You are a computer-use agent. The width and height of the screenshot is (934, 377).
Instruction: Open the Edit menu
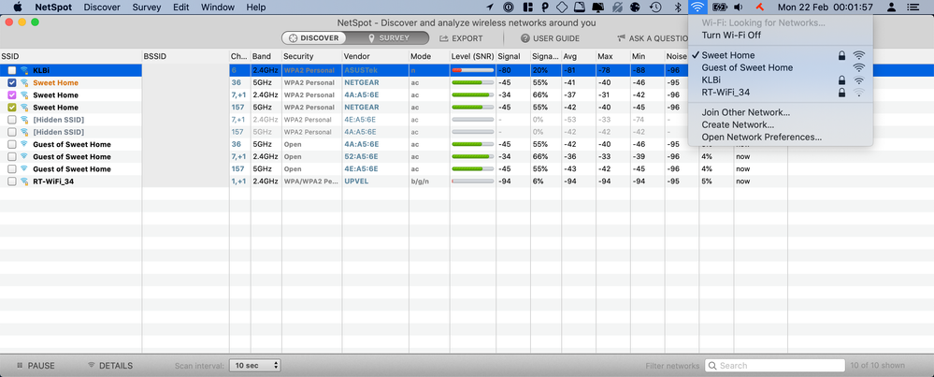point(181,7)
